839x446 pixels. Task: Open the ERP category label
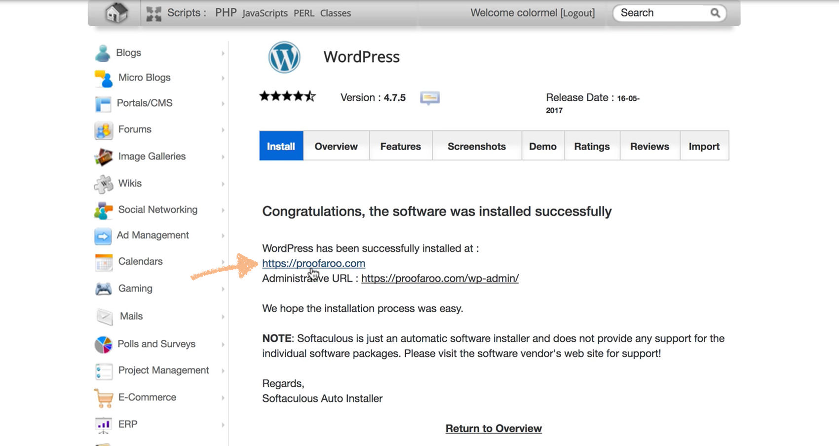(128, 424)
